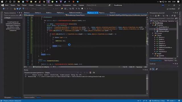Click the DoodleJump-c-sharp repository in status bar
The height and width of the screenshot is (102, 182).
click(x=157, y=101)
